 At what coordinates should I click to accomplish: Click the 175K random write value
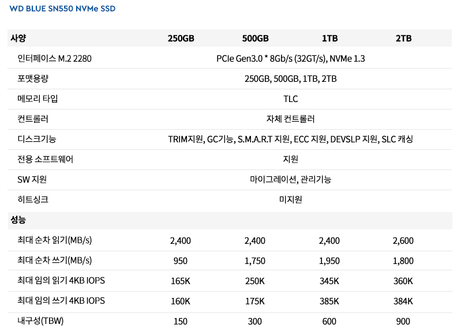(x=254, y=301)
